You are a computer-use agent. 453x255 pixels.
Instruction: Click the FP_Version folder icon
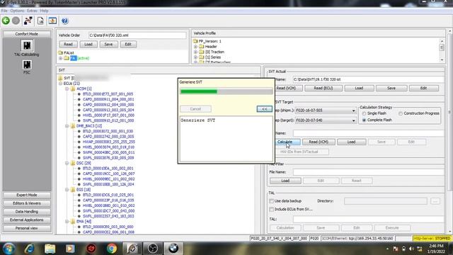pos(195,41)
